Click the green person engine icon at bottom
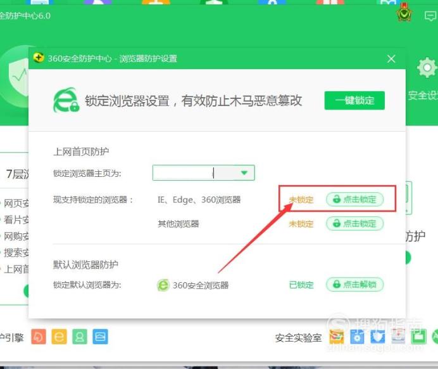This screenshot has width=438, height=369. point(80,337)
